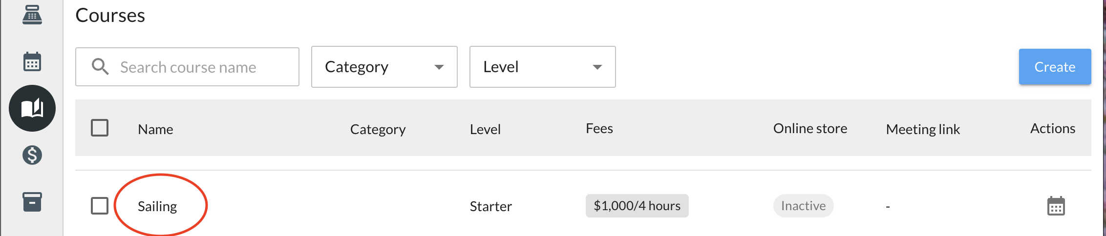This screenshot has height=236, width=1106.
Task: Click the Inactive online store badge
Action: 803,206
